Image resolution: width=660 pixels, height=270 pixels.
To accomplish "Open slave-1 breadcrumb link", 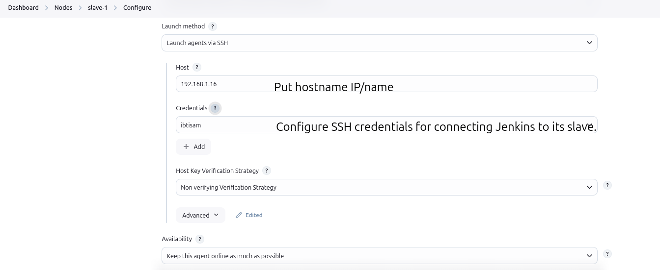I will [98, 8].
